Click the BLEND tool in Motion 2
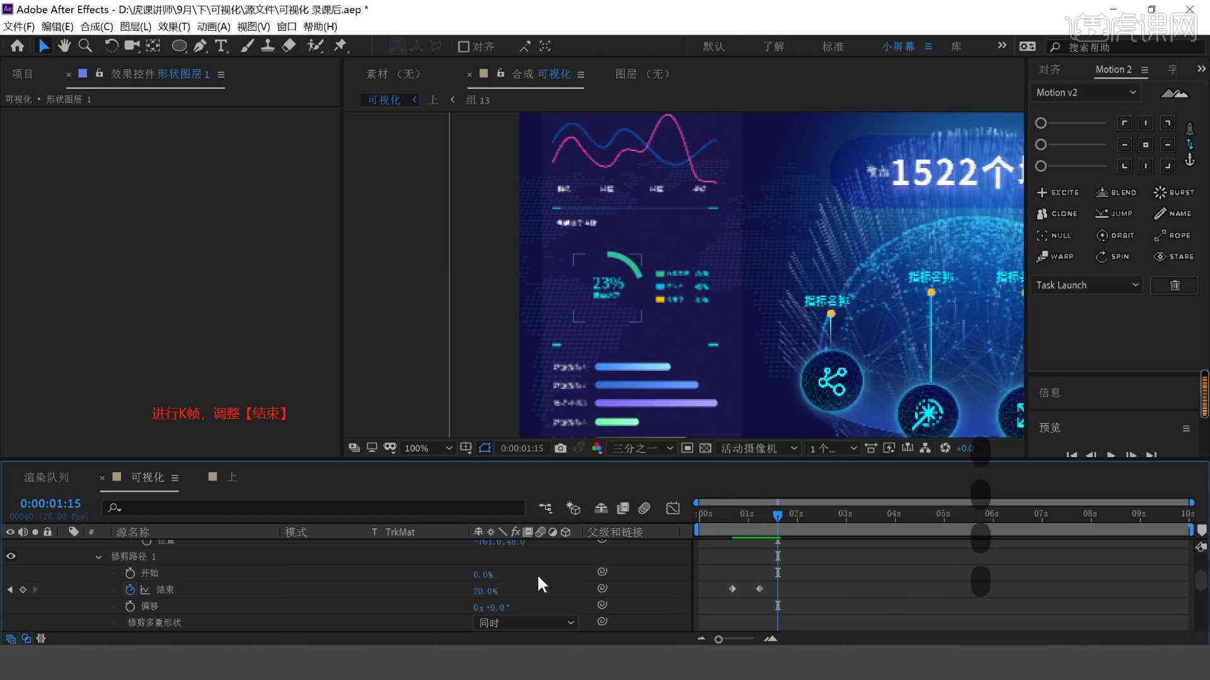The height and width of the screenshot is (680, 1210). coord(1116,193)
